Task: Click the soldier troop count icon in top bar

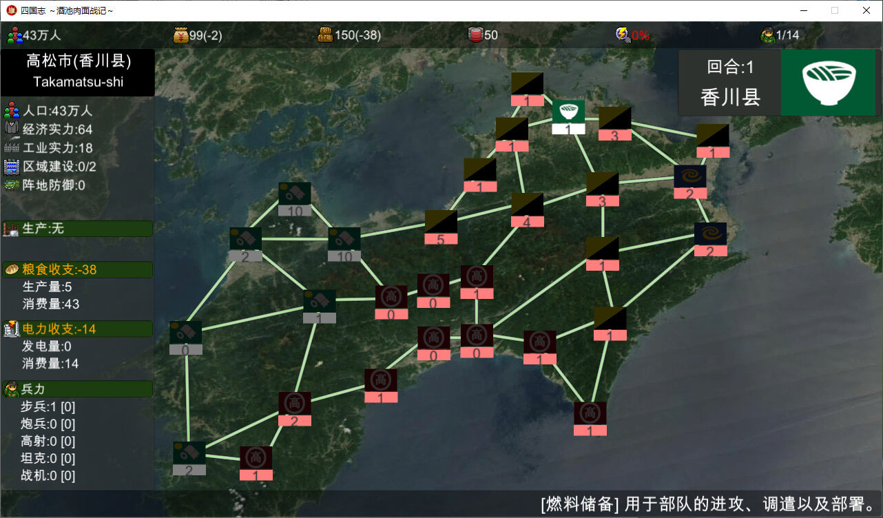Action: [x=767, y=35]
